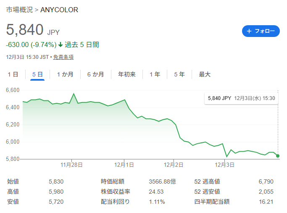This screenshot has width=287, height=213.
Task: Open the 市場概況 breadcrumb link
Action: click(19, 10)
